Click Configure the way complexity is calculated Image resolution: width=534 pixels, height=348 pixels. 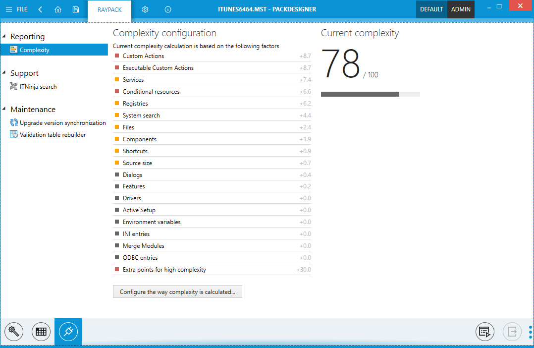pyautogui.click(x=177, y=292)
